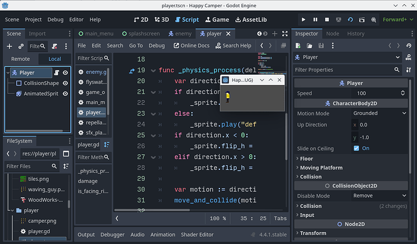Add a new scene tab
Screen dimensions: 417x244
click(x=275, y=34)
